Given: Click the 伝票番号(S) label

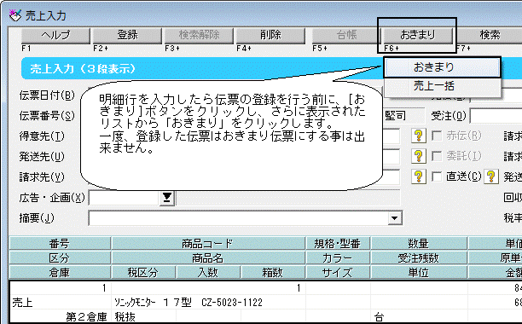Looking at the screenshot, I should coord(47,116).
